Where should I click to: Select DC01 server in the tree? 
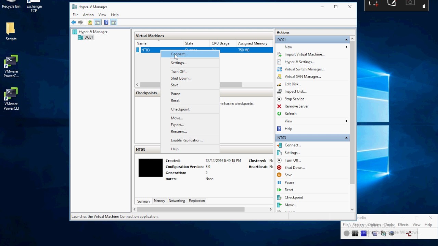click(88, 38)
